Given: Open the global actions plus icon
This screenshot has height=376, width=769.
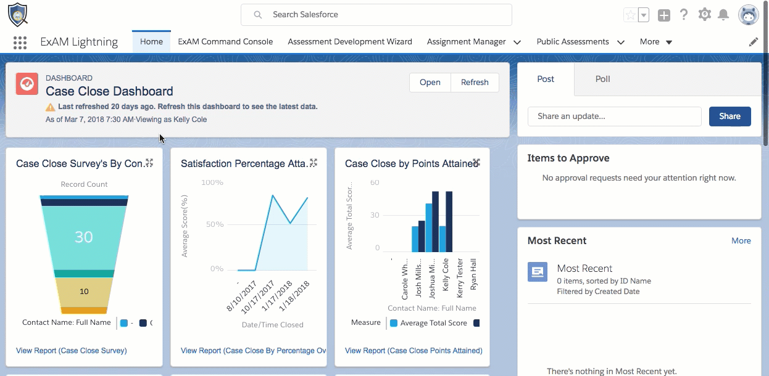Looking at the screenshot, I should coord(664,15).
